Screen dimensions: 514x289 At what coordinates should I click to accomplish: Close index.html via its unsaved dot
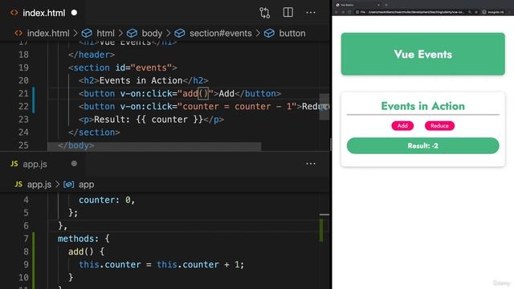(x=74, y=13)
